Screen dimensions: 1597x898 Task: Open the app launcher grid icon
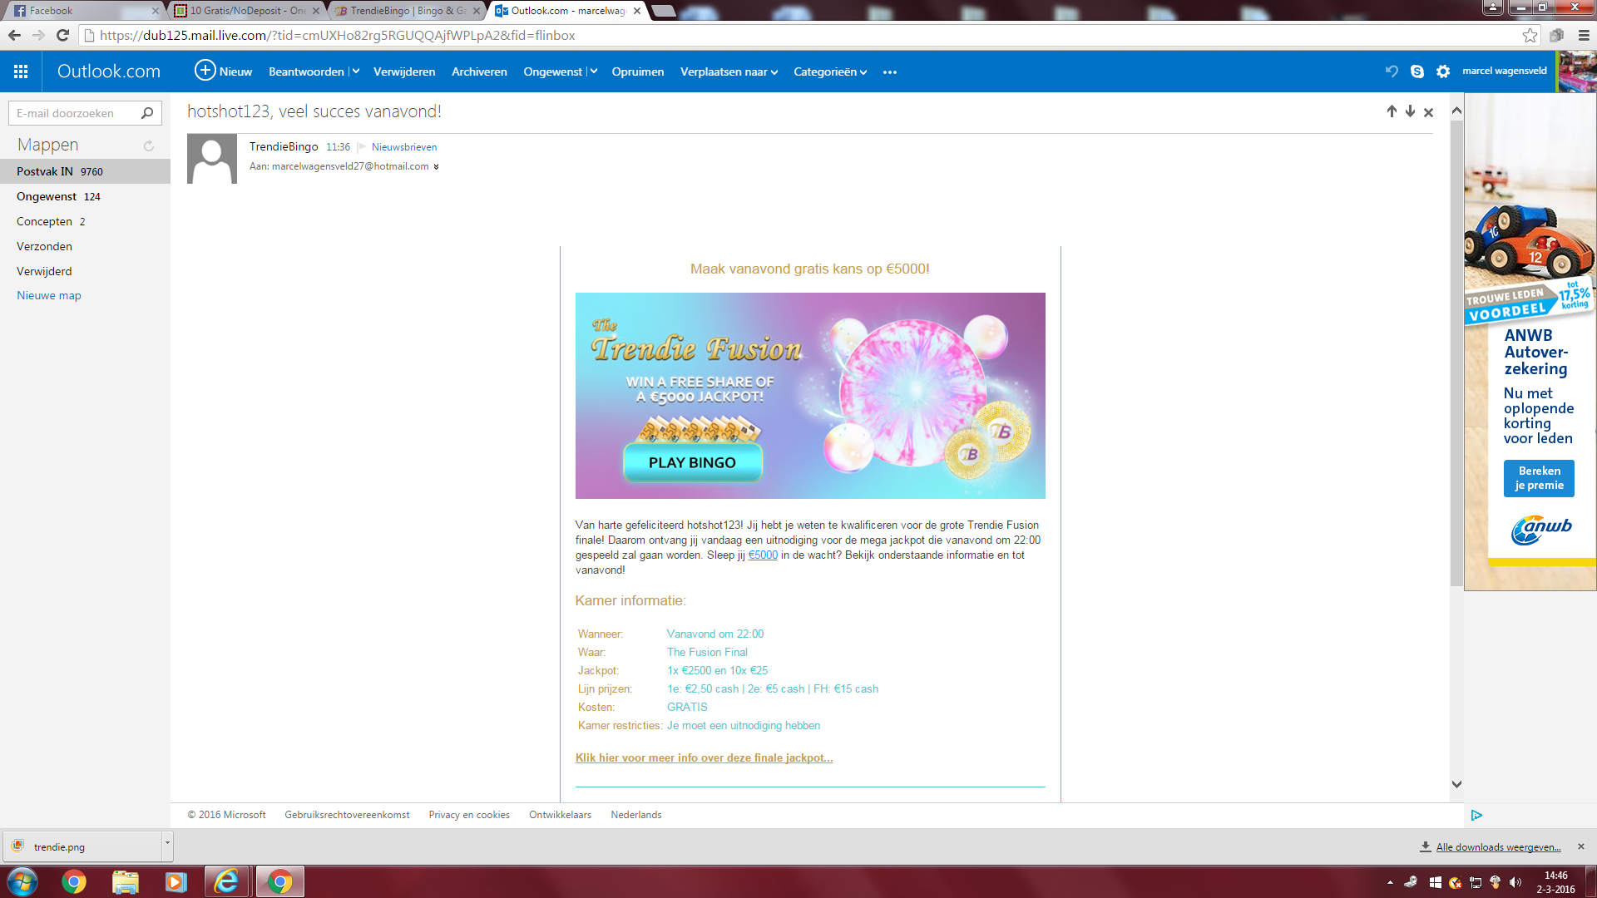[21, 71]
